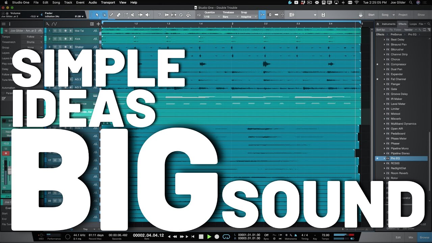Expand the Pro EQ effect entry
This screenshot has height=243, width=432.
[384, 158]
